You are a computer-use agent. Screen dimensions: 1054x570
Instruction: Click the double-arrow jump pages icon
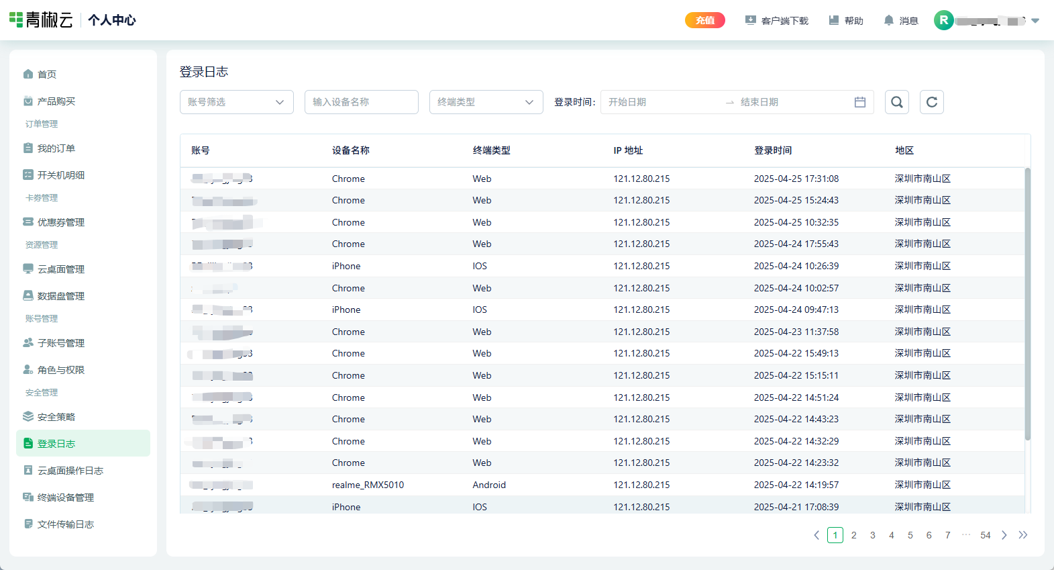[x=1023, y=535]
